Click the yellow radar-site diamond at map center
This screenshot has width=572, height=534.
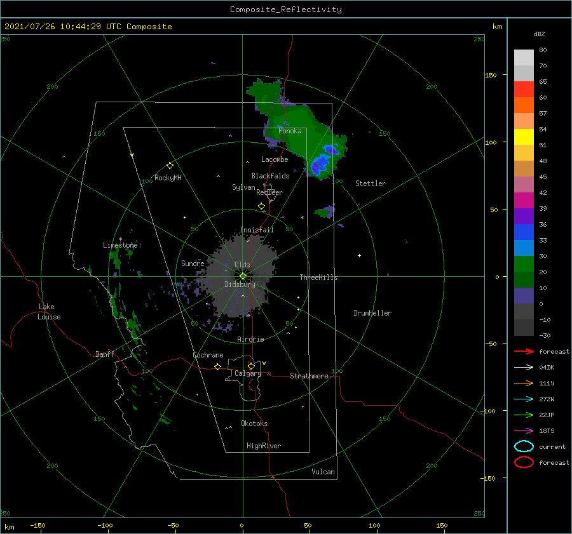pos(243,276)
